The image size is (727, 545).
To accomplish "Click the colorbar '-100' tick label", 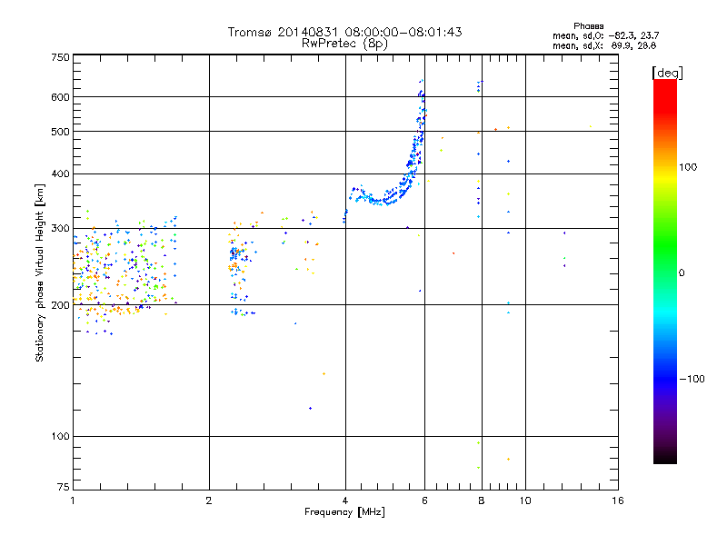I will [x=692, y=379].
